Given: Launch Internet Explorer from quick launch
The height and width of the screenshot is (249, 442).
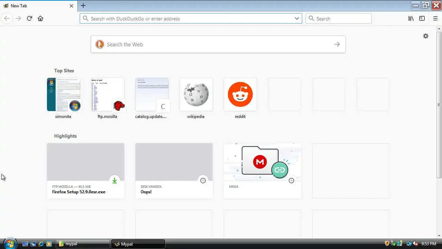Looking at the screenshot, I should [41, 244].
